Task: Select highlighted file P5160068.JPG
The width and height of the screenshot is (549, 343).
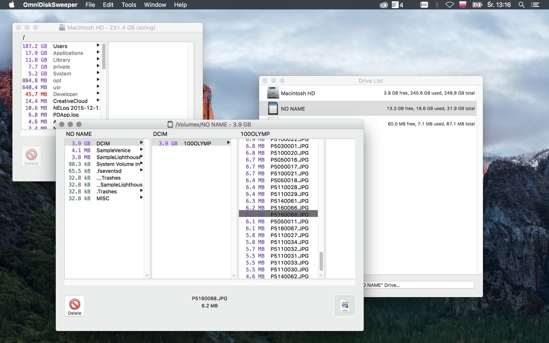Action: pyautogui.click(x=278, y=214)
